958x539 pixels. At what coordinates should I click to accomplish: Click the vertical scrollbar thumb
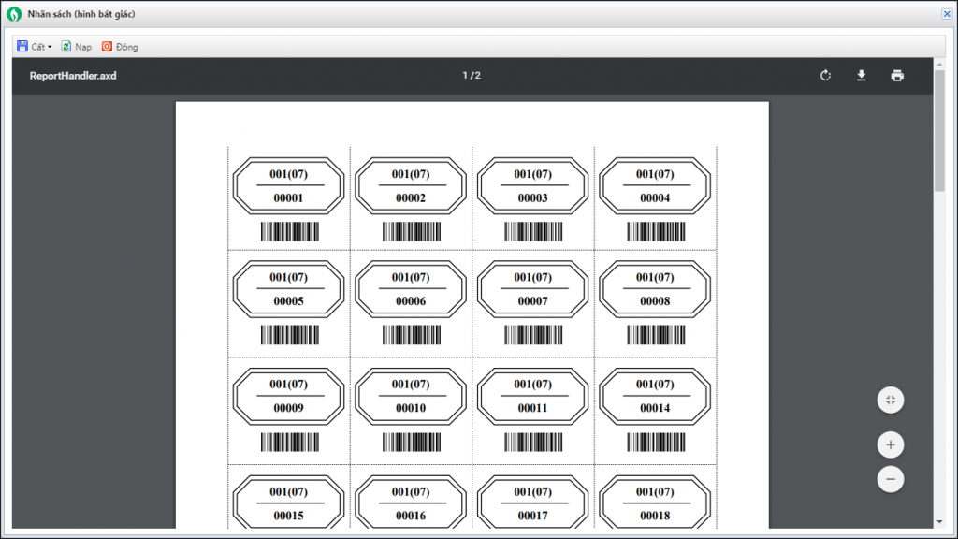939,131
